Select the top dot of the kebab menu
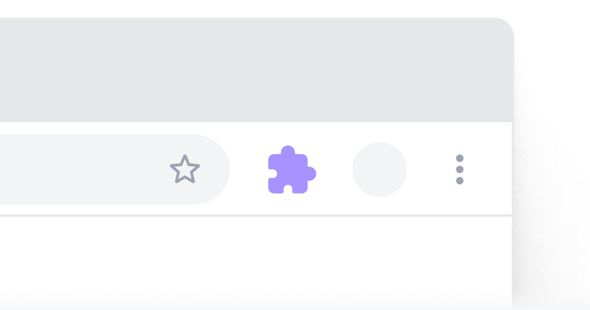 pyautogui.click(x=460, y=158)
